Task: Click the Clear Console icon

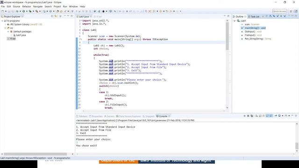Action: (x=256, y=116)
